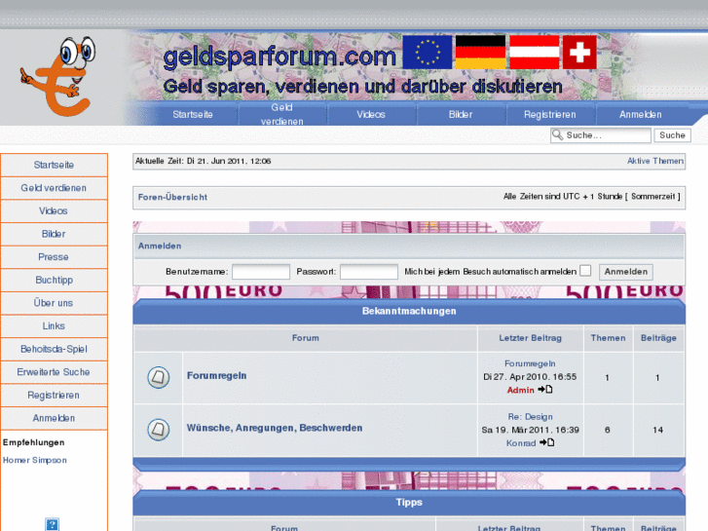The width and height of the screenshot is (708, 531).
Task: Click the geldsparforum.com banner title
Action: [279, 57]
